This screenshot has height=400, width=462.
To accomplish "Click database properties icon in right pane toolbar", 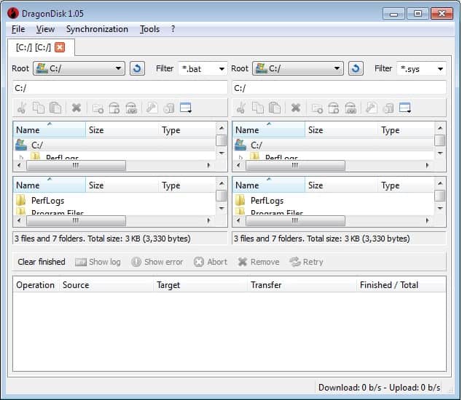I will click(x=388, y=108).
